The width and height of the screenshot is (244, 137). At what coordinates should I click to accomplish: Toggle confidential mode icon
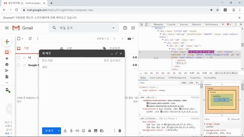[102, 131]
